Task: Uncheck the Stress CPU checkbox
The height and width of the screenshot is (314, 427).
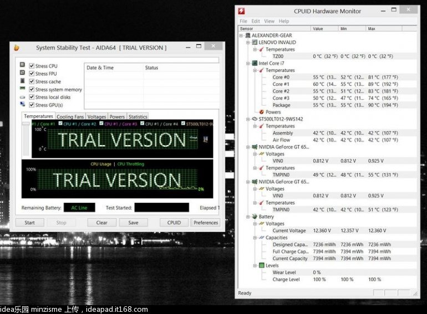Action: [32, 66]
